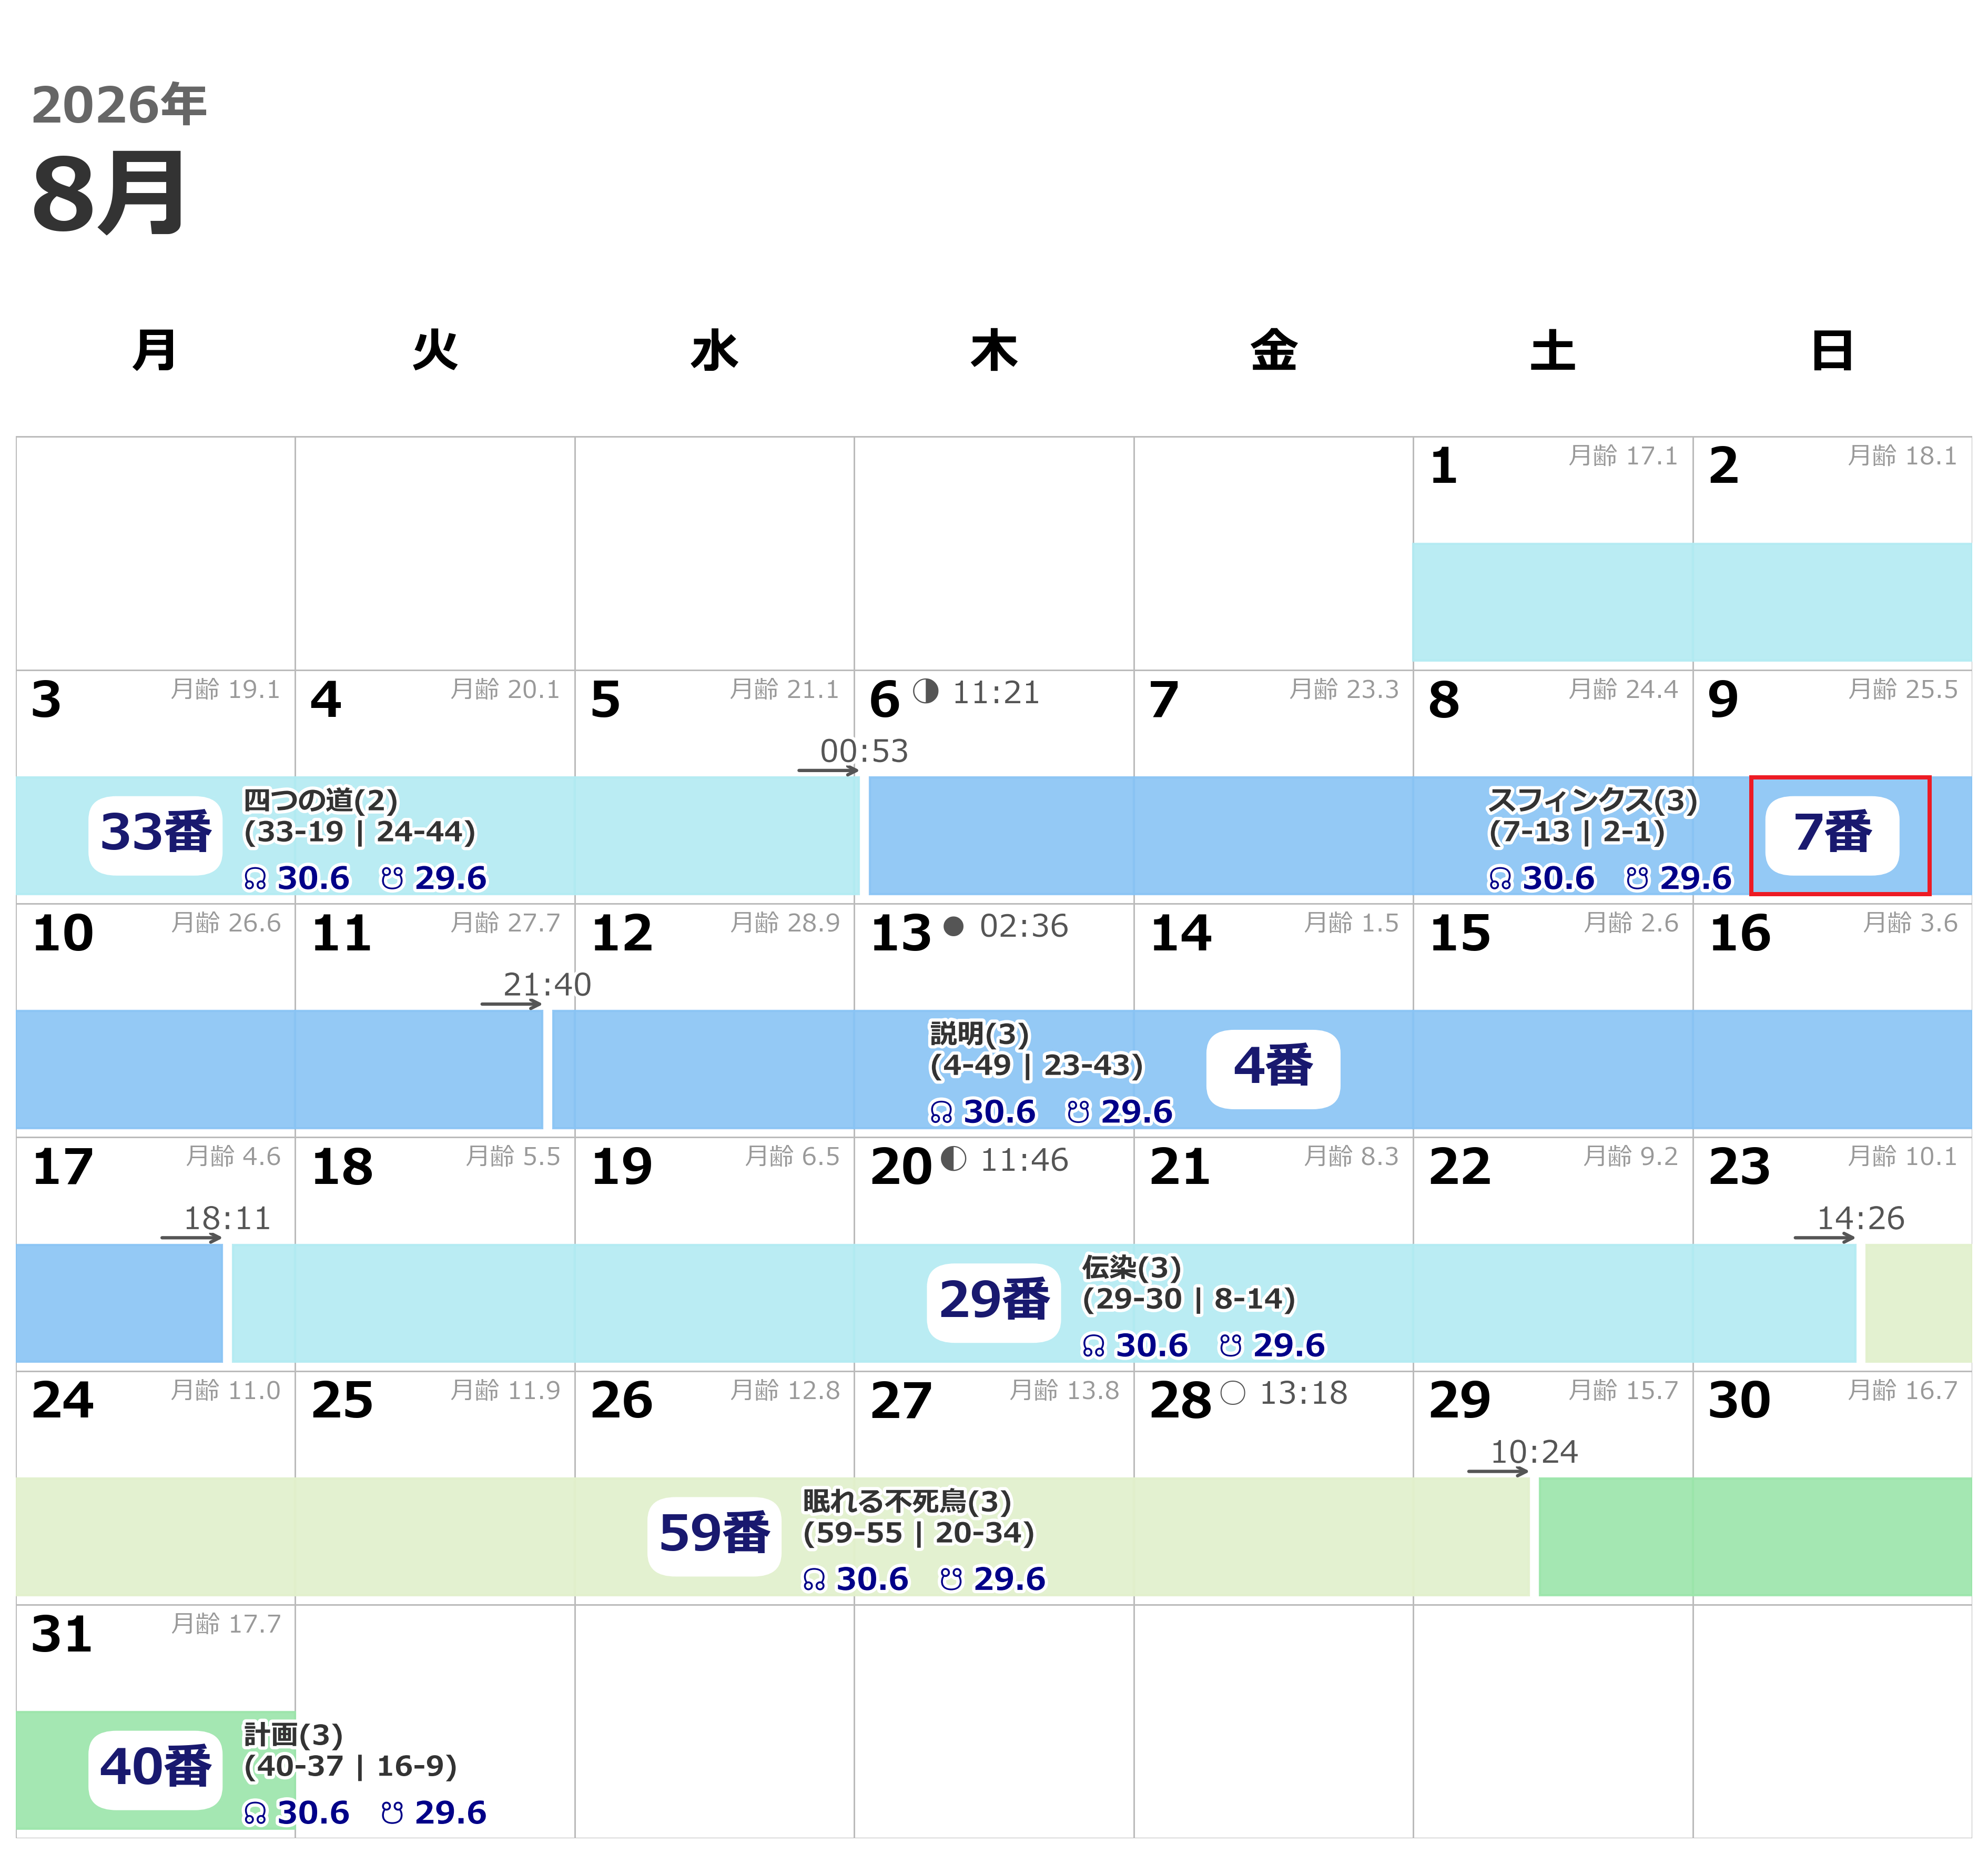1988x1854 pixels.
Task: Click the blue bar under day 17
Action: [x=119, y=1302]
